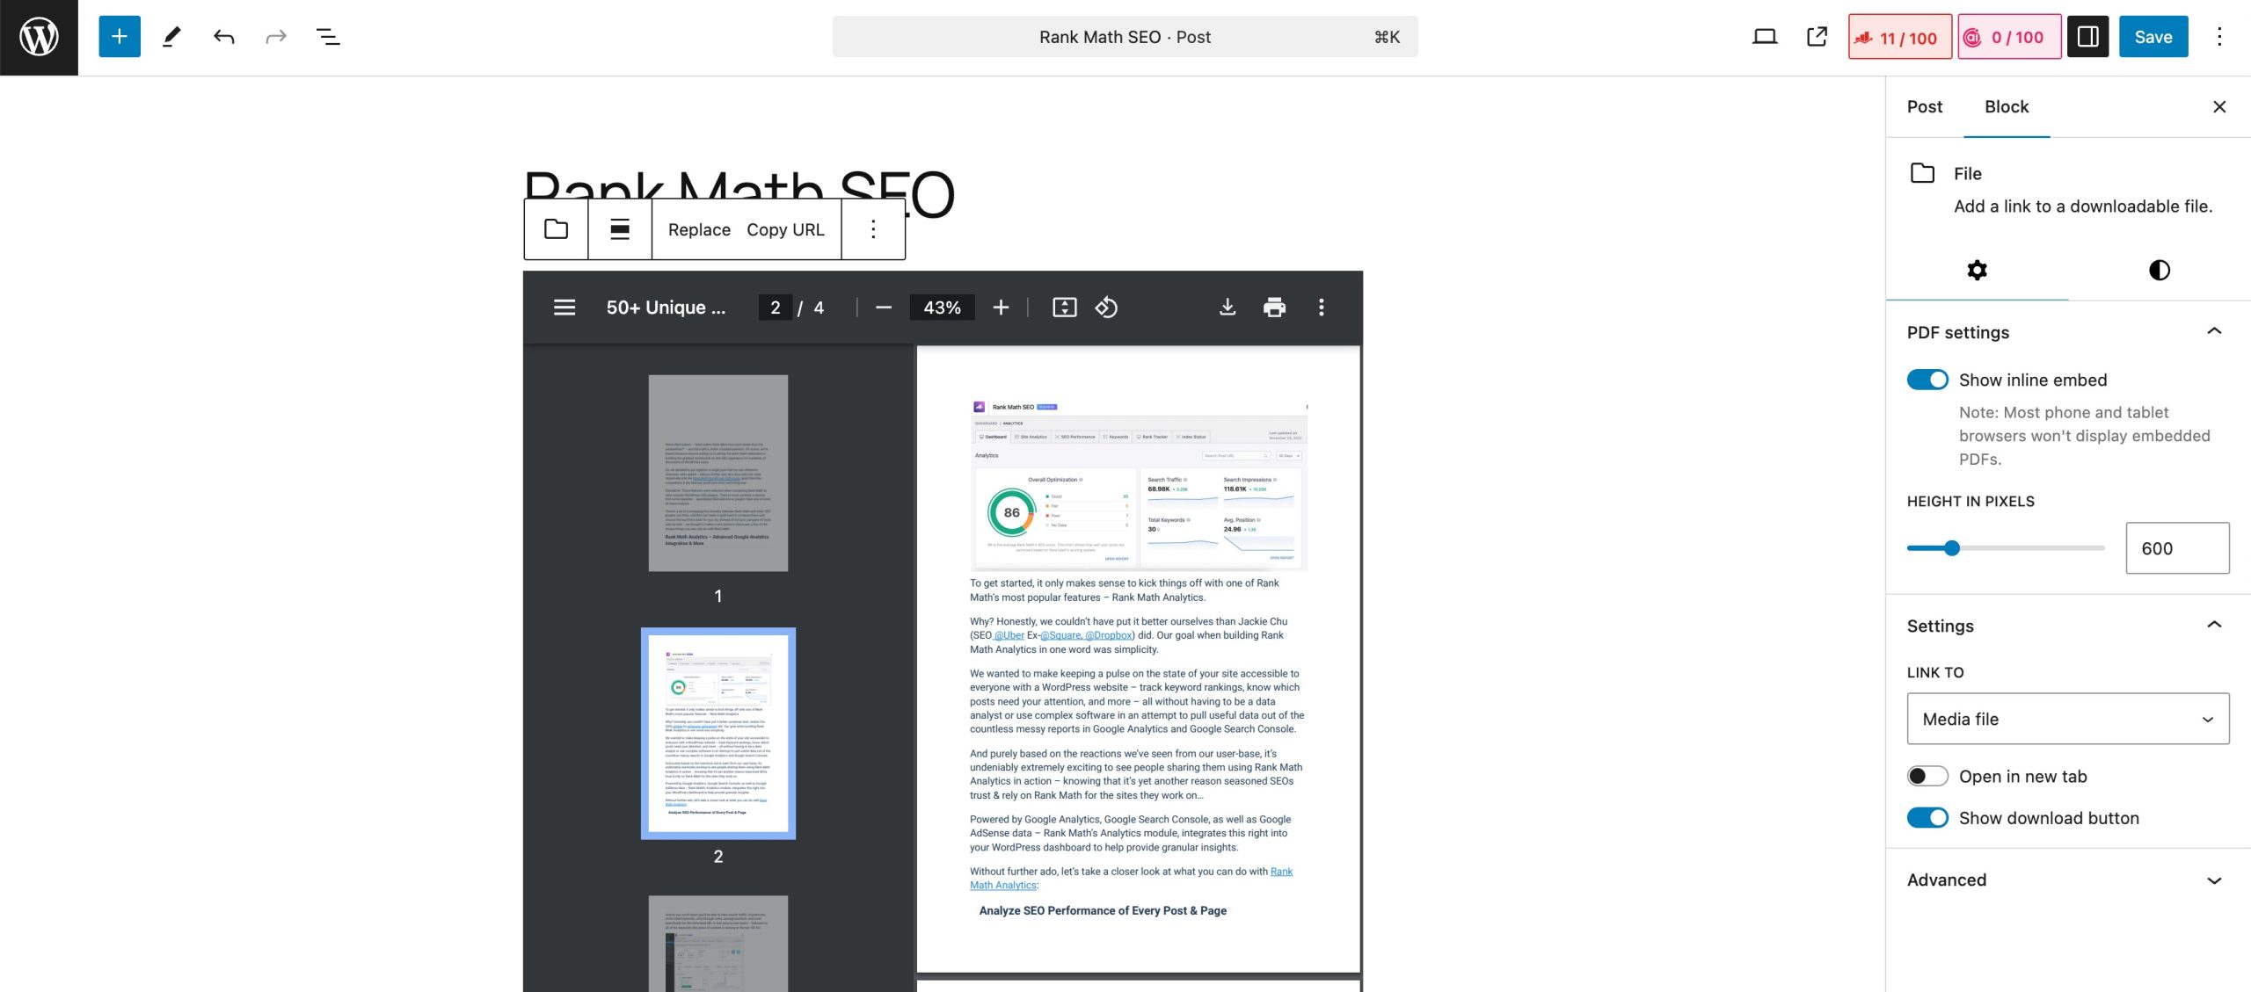This screenshot has width=2251, height=992.
Task: Click the block list view icon
Action: (x=327, y=36)
